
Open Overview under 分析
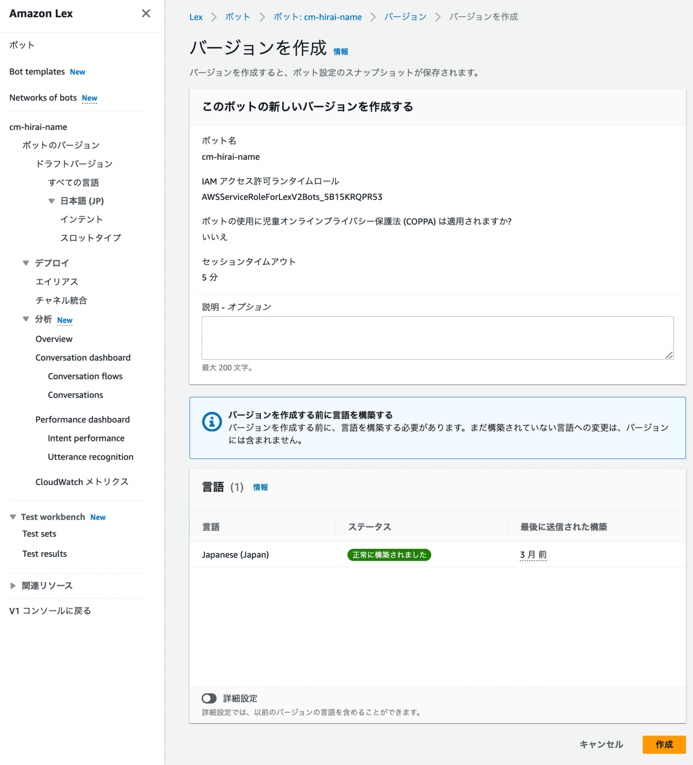pos(54,339)
